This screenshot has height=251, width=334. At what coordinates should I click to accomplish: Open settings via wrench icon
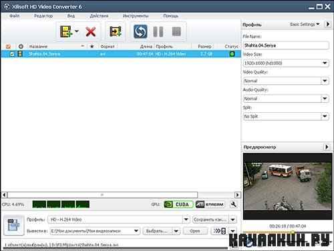(x=234, y=204)
